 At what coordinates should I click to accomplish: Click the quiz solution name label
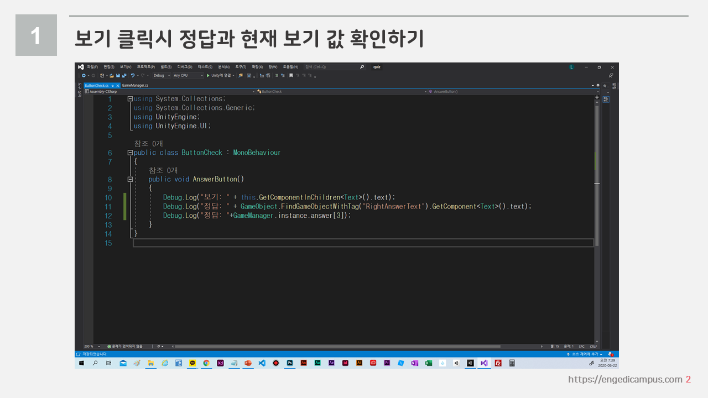pos(377,67)
